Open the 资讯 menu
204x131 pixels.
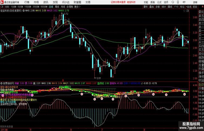[46, 2]
